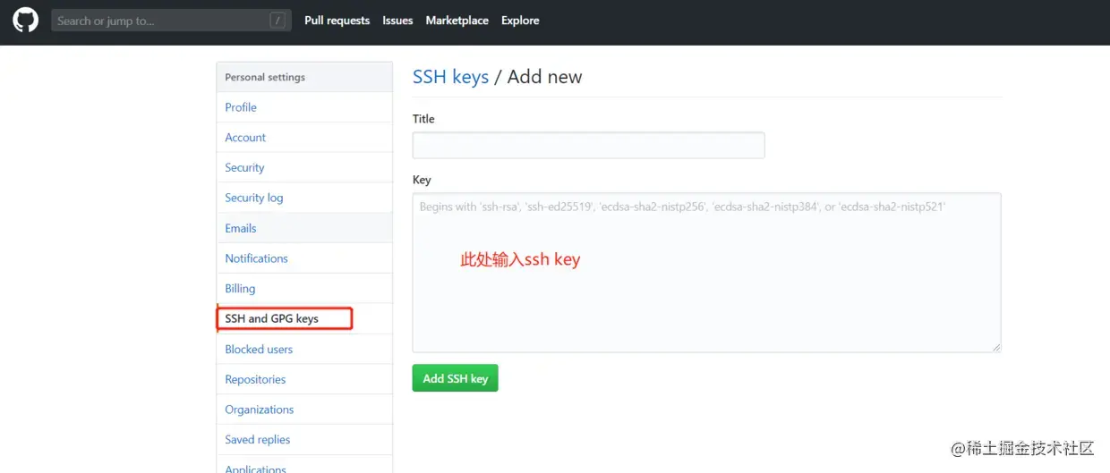Click the SSH keys breadcrumb link
Screen dimensions: 1110x473
[x=450, y=77]
